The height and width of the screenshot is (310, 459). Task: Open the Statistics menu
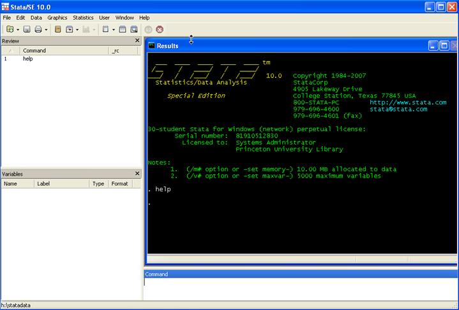83,18
